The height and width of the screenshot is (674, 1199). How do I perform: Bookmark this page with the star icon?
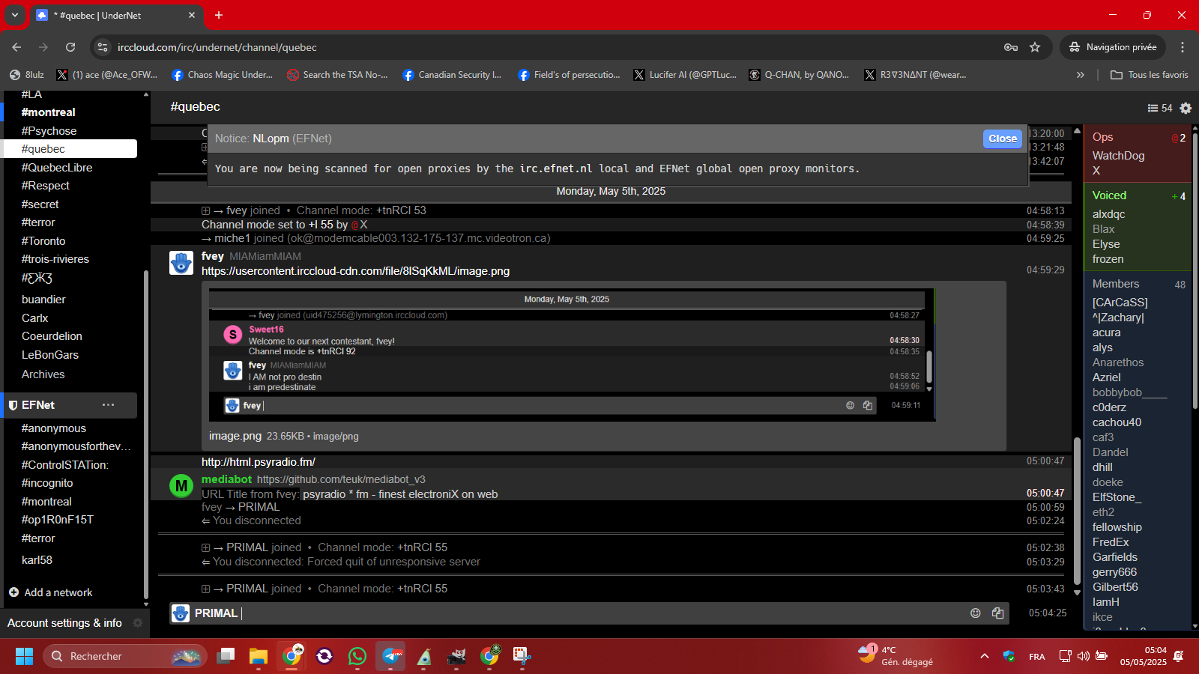point(1035,47)
